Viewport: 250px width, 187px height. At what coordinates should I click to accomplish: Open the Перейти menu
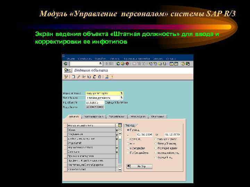[x=100, y=59]
